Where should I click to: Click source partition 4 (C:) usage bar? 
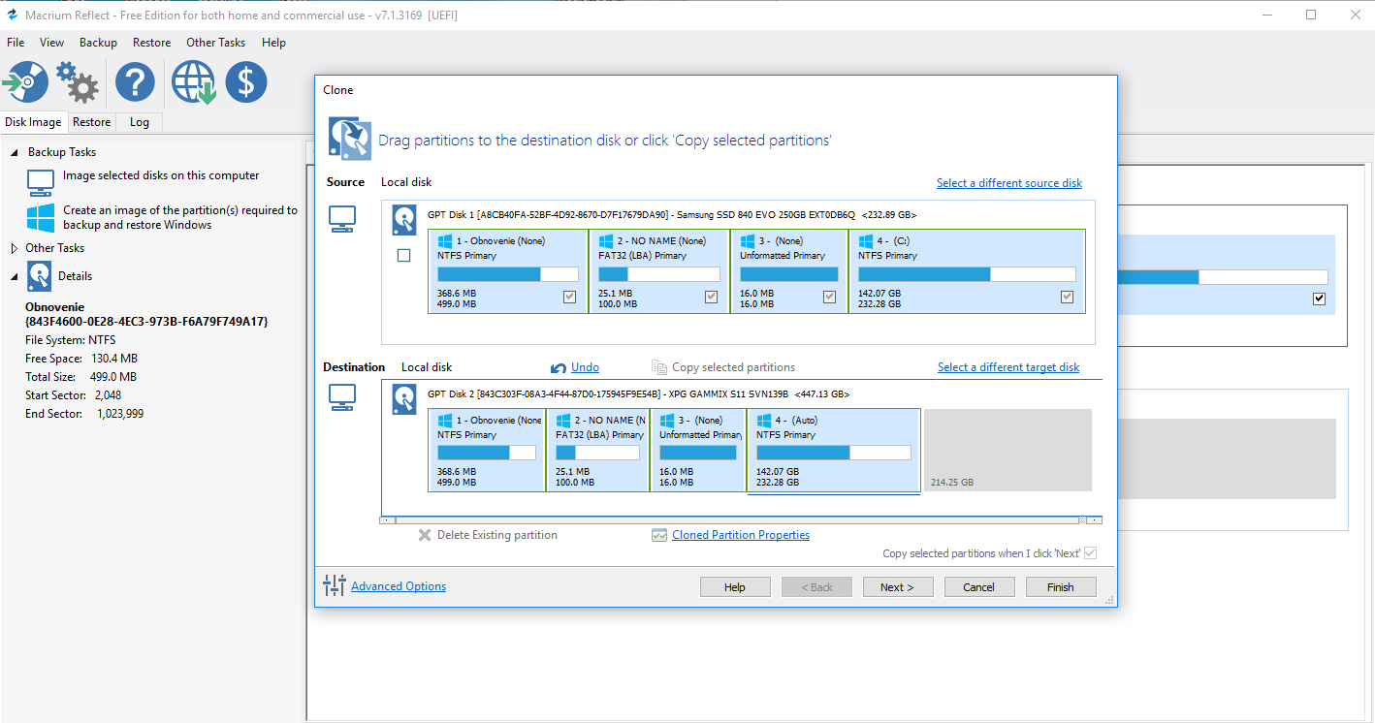(967, 274)
